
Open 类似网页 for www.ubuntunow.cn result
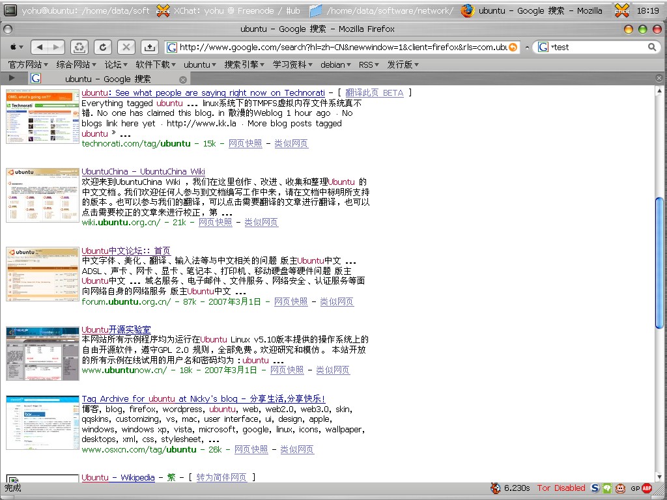click(x=333, y=370)
